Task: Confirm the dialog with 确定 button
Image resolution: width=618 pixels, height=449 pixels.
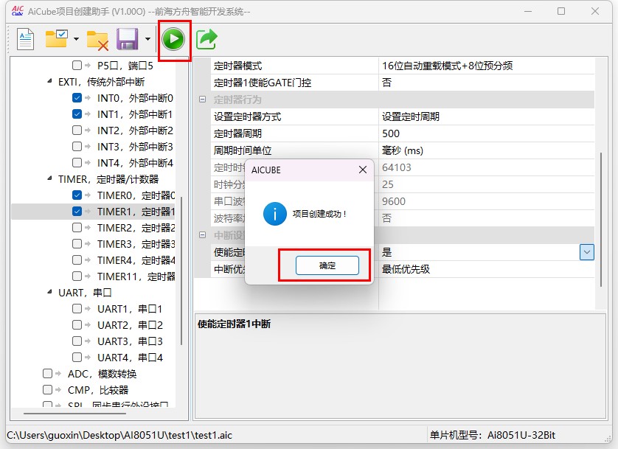Action: click(x=327, y=265)
